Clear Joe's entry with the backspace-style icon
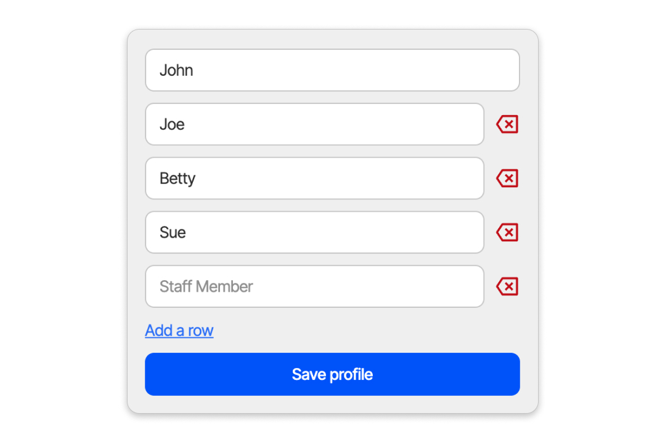The image size is (665, 442). pyautogui.click(x=507, y=124)
